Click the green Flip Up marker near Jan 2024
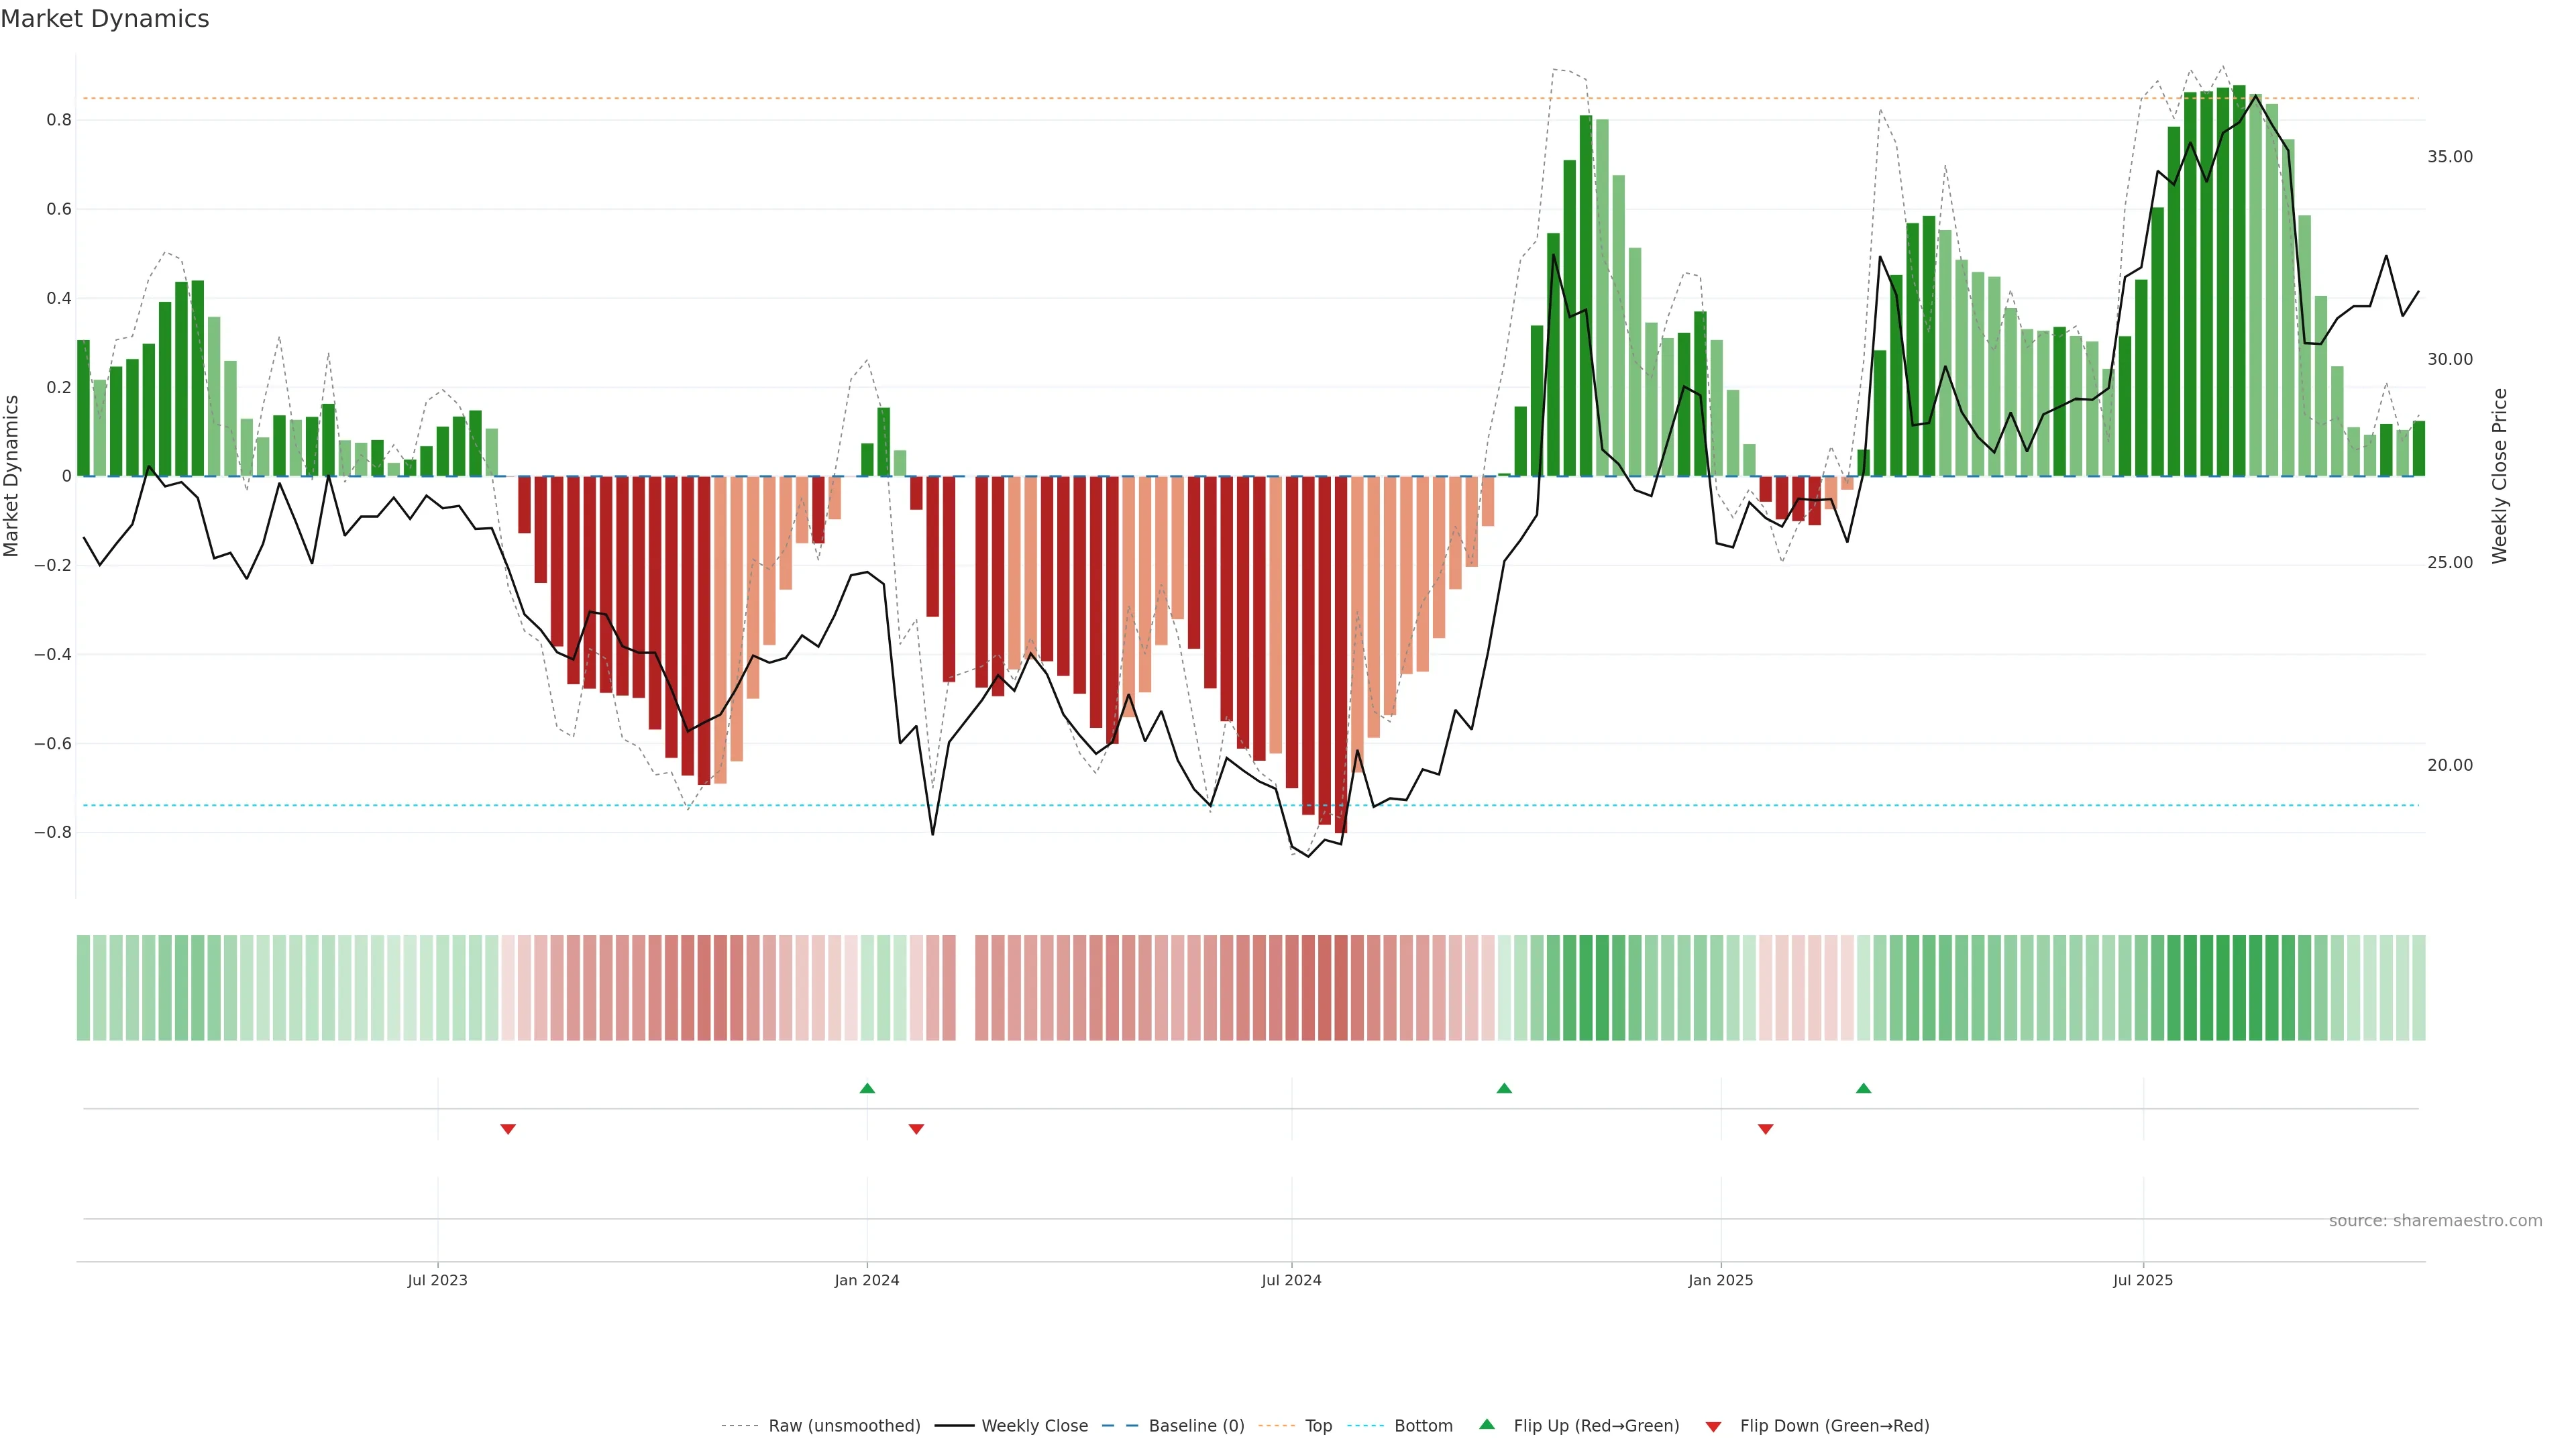2576x1449 pixels. click(867, 1088)
